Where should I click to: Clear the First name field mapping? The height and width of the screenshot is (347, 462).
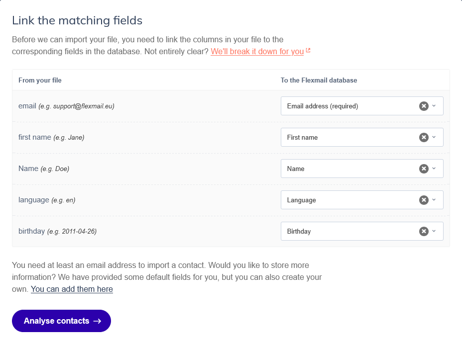click(x=424, y=137)
